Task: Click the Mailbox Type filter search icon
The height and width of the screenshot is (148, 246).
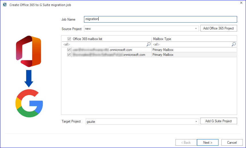Action: pos(234,44)
